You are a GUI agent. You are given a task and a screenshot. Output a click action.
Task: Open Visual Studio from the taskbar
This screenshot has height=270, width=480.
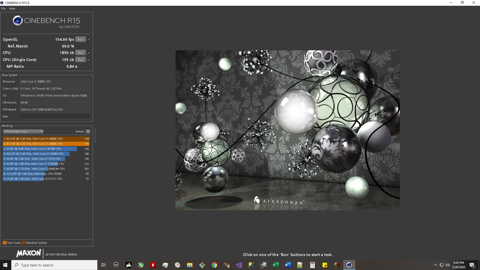click(x=239, y=265)
